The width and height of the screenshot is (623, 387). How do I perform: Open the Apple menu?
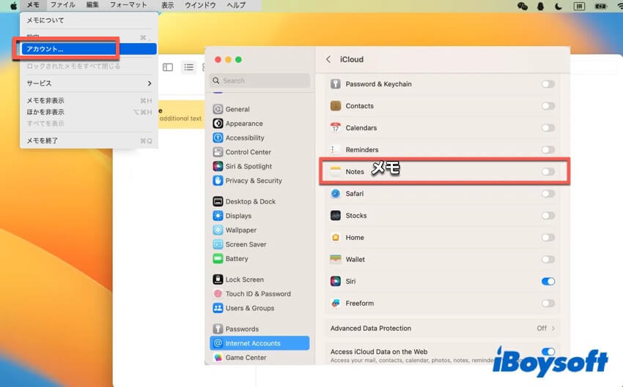13,6
